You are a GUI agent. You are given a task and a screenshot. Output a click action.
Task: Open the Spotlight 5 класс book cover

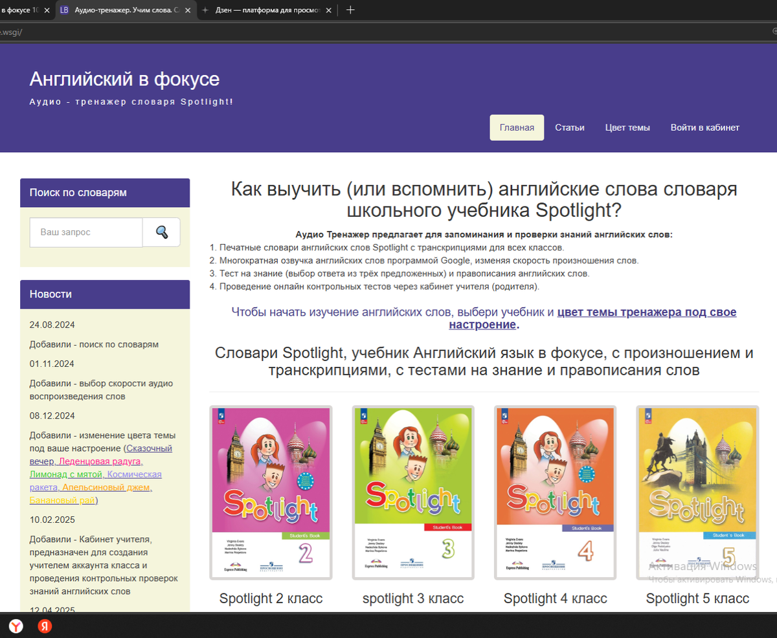coord(697,490)
